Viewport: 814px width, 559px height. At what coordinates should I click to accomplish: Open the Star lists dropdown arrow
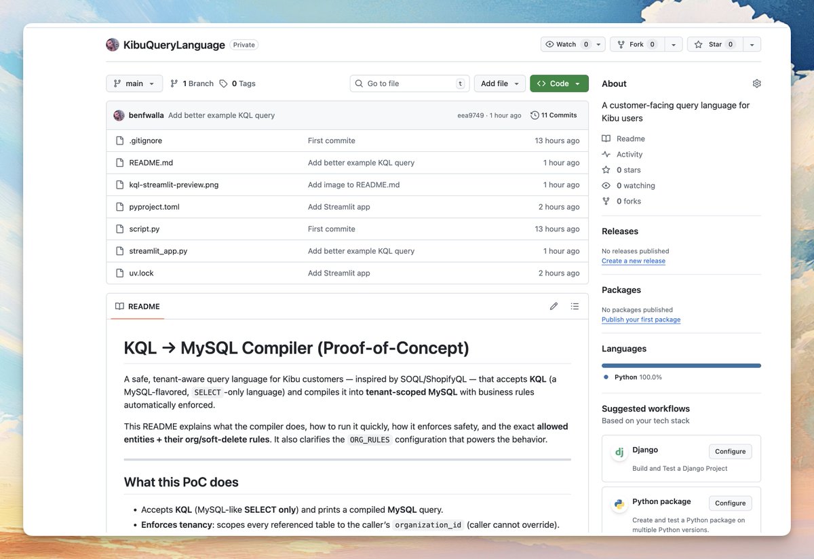752,44
